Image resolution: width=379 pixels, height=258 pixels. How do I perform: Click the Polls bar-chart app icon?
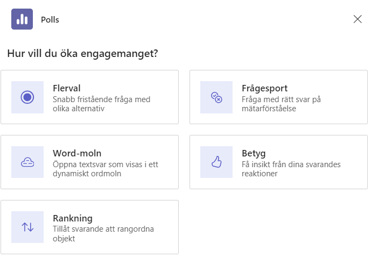tap(22, 19)
